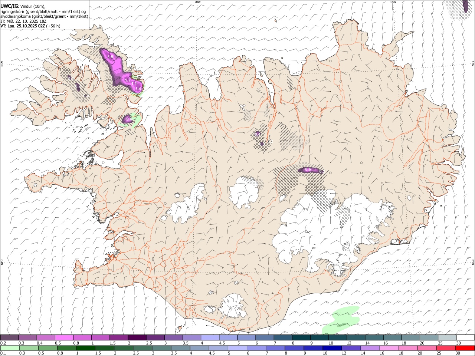Click the 'VT: Lau. 25.10.2025 02Z (+56 h)' line

30,26
